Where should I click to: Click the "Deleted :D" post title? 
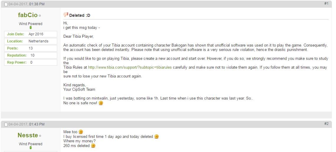(x=80, y=15)
